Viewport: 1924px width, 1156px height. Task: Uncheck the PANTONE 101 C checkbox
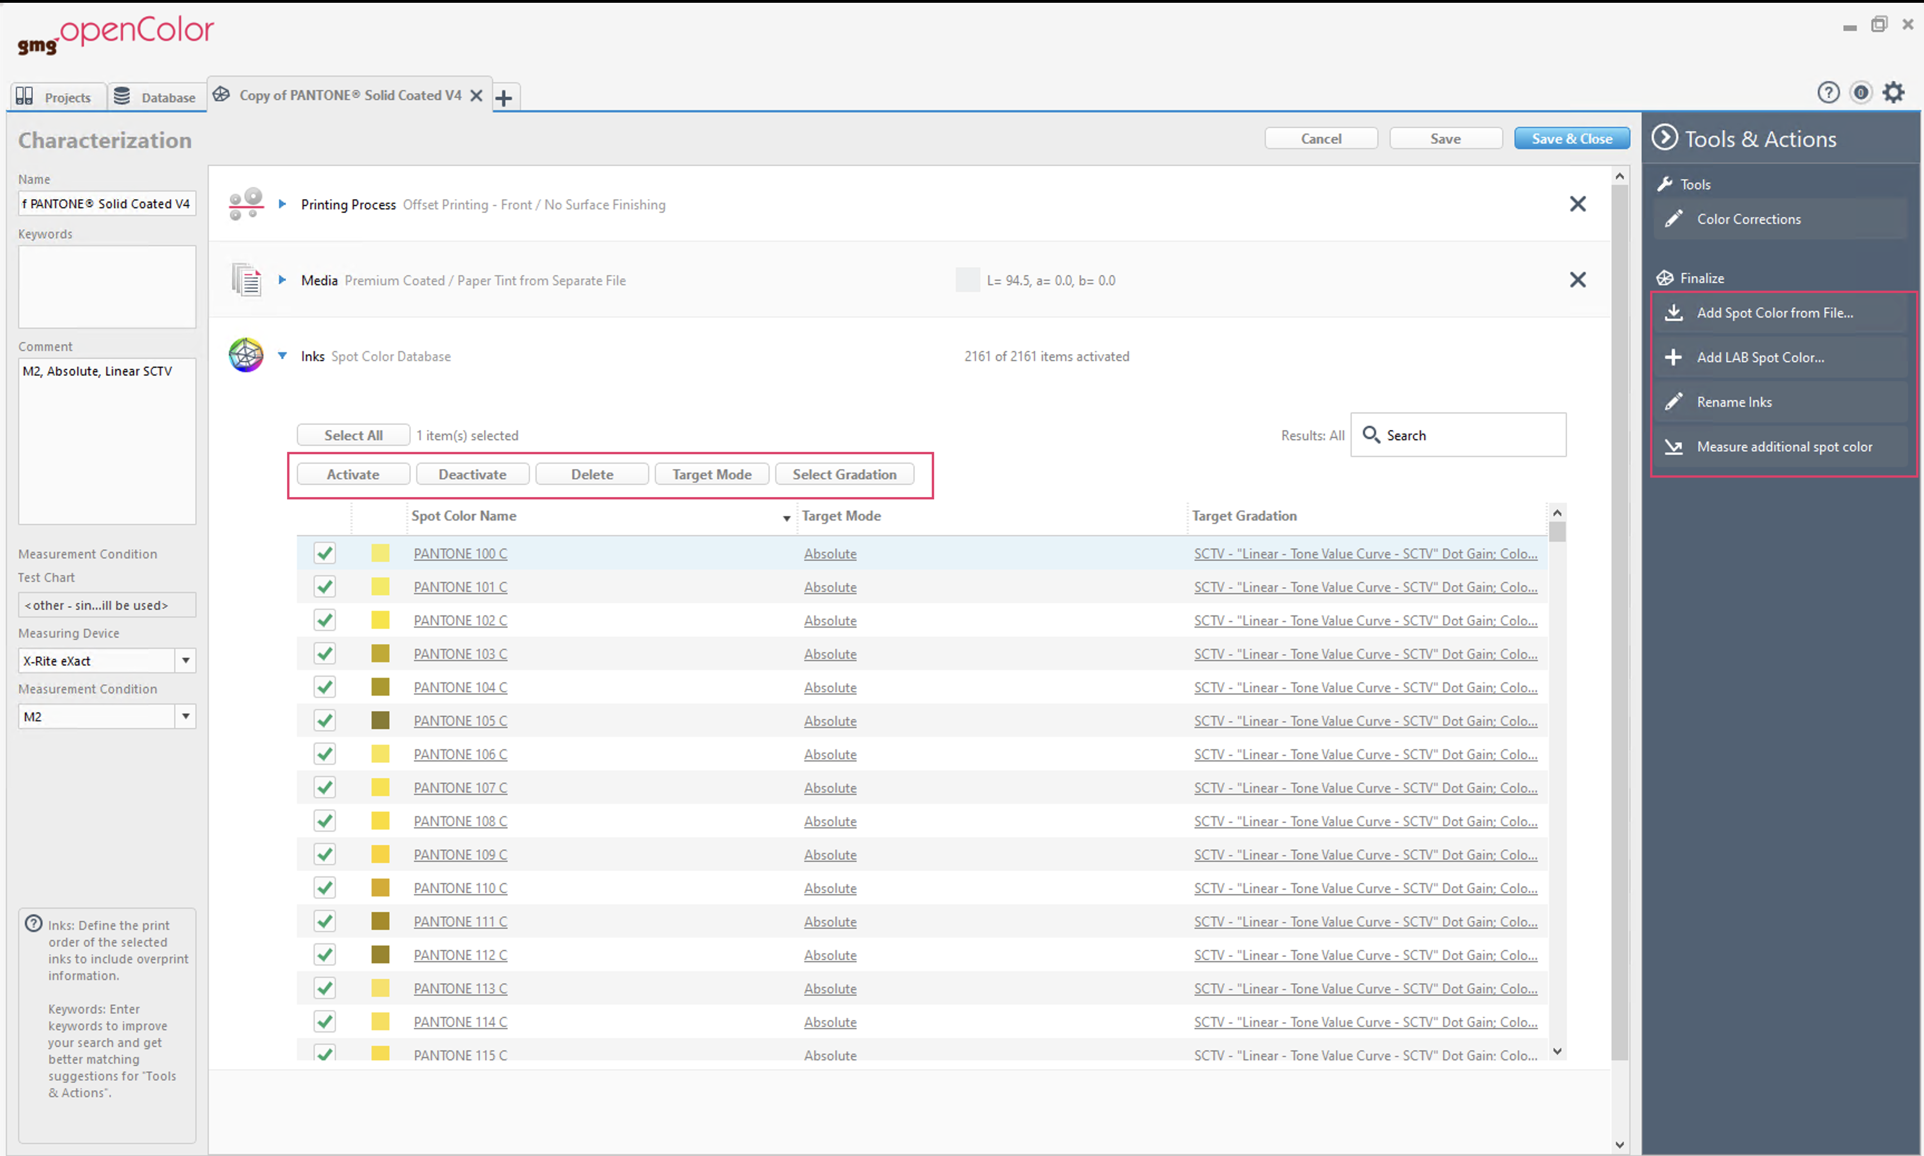coord(325,586)
